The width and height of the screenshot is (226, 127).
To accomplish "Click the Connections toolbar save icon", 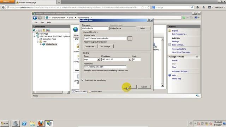I will 39,30.
